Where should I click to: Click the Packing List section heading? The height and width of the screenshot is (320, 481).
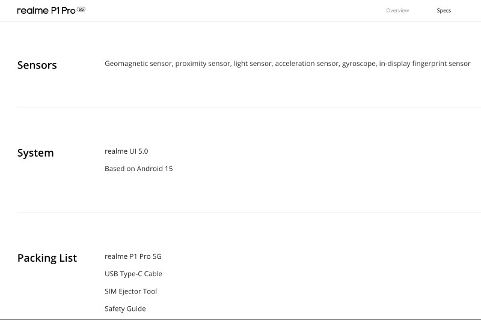click(x=47, y=258)
